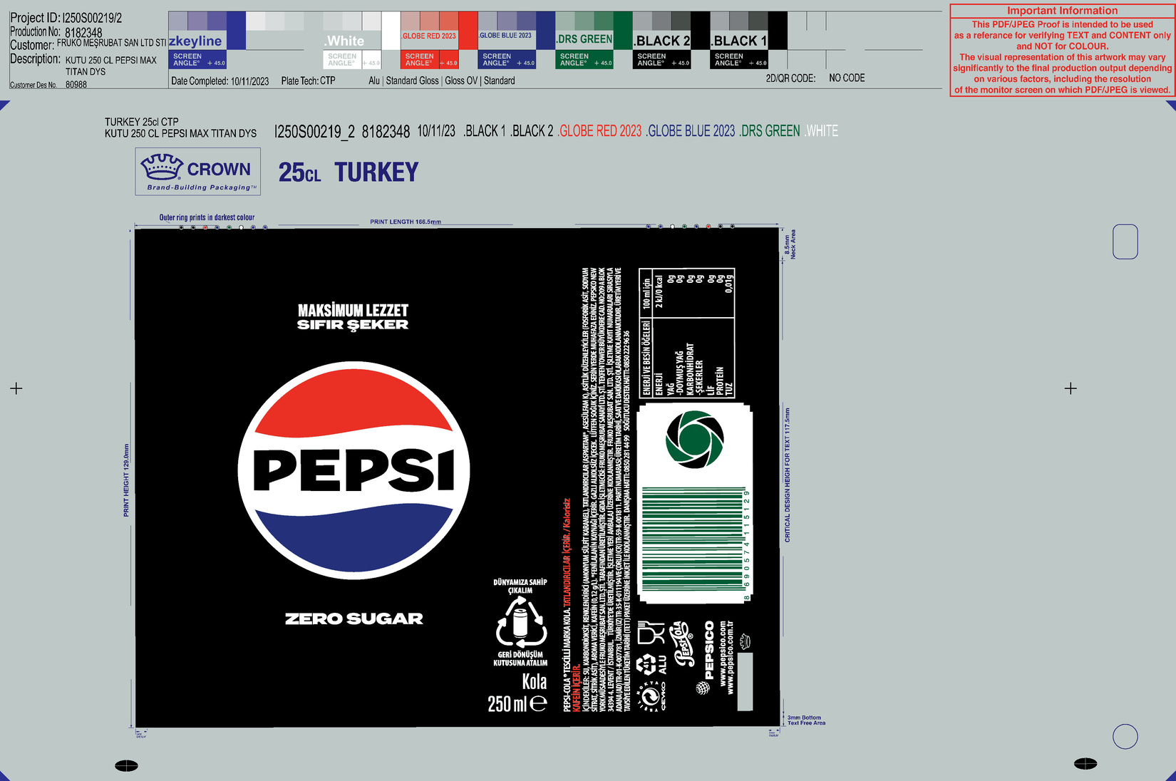1176x781 pixels.
Task: Click 'PRINT HEIGHT 129.0mm' vertical label
Action: [x=127, y=480]
